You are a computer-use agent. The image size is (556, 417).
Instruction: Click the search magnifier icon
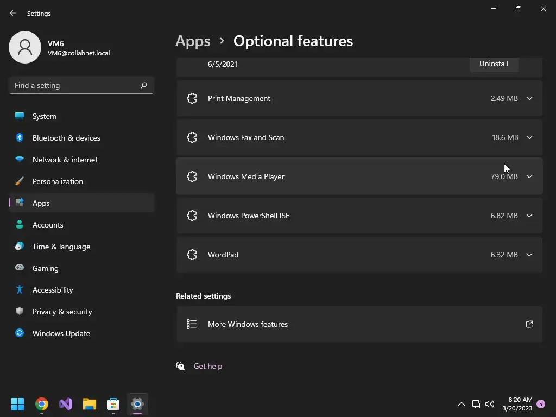(x=144, y=85)
